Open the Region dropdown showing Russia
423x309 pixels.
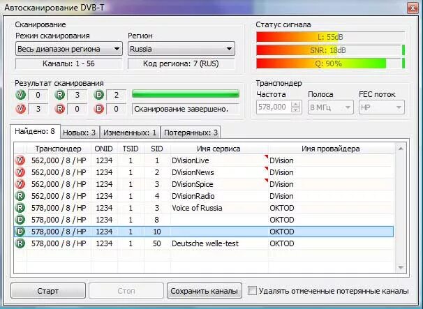point(181,49)
